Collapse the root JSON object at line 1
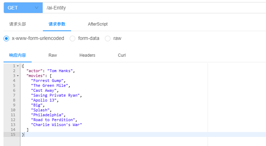 (18, 66)
